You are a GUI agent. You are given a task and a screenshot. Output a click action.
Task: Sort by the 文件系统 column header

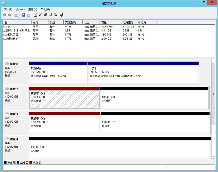pyautogui.click(x=73, y=22)
